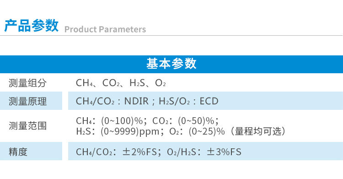Select the 测量原理 label cell
The height and width of the screenshot is (179, 343).
pos(31,101)
